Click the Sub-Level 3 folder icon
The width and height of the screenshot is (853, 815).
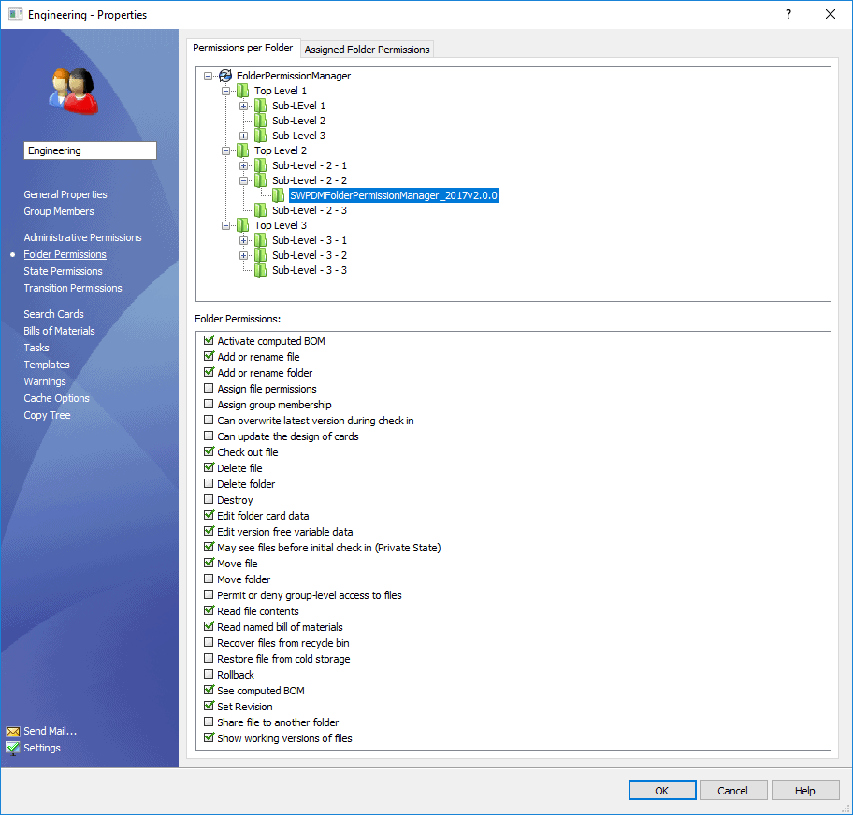pos(261,136)
